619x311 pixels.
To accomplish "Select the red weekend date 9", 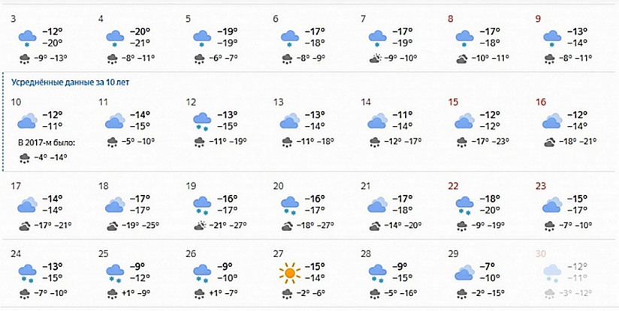I will coord(538,18).
